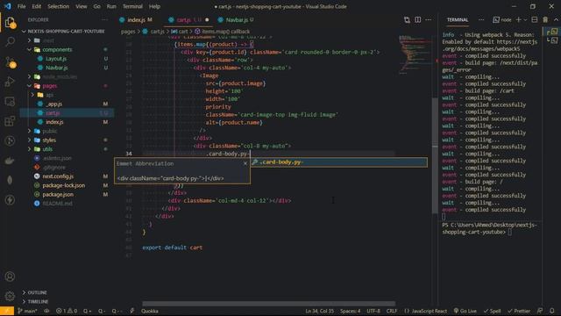This screenshot has width=561, height=316.
Task: Open the Selection menu
Action: tap(59, 6)
